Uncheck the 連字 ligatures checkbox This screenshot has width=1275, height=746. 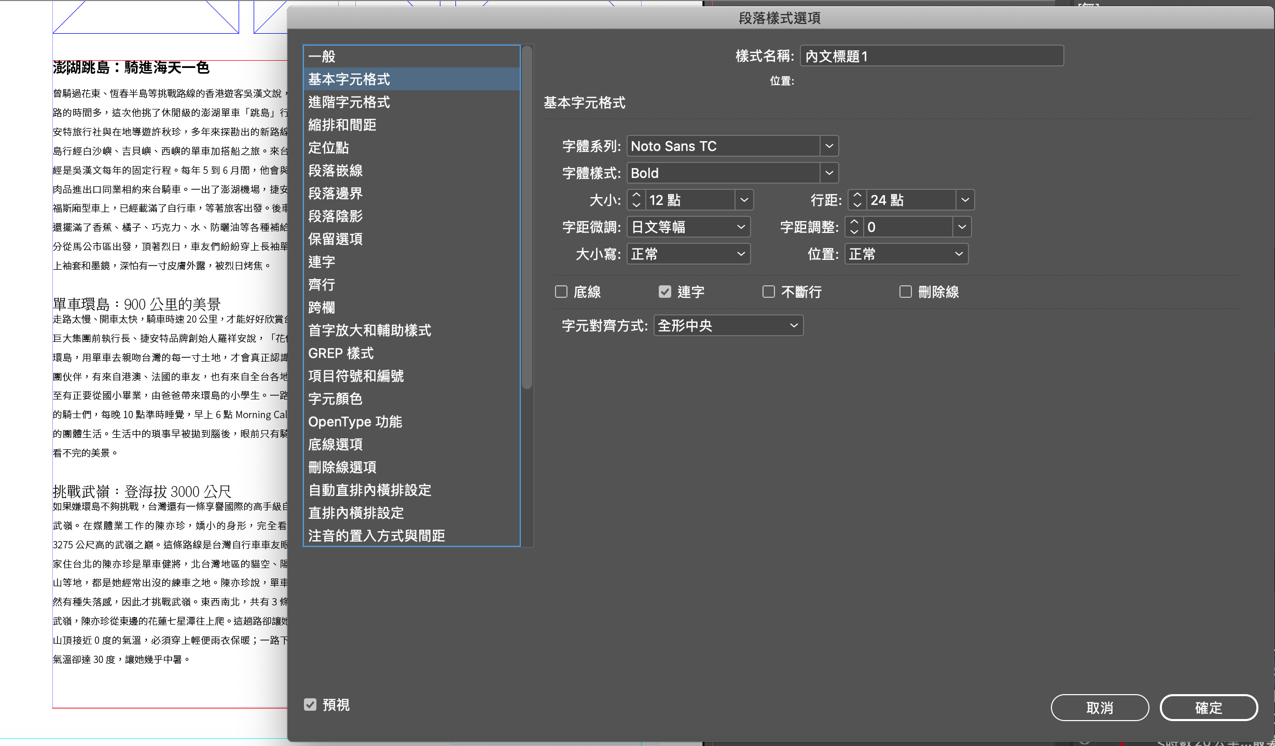pos(665,292)
